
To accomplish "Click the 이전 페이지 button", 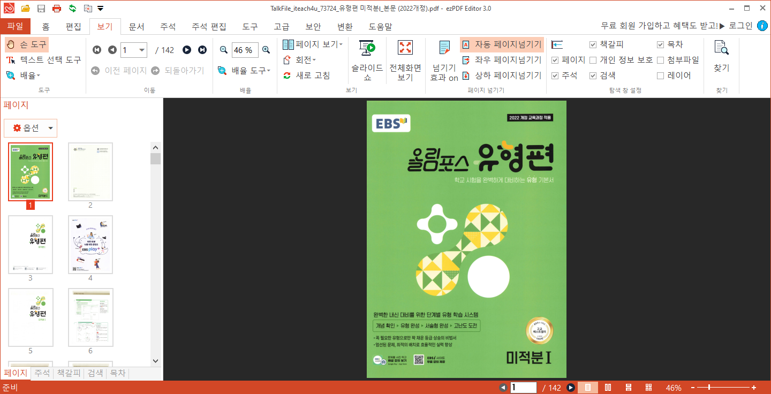I will coord(119,70).
